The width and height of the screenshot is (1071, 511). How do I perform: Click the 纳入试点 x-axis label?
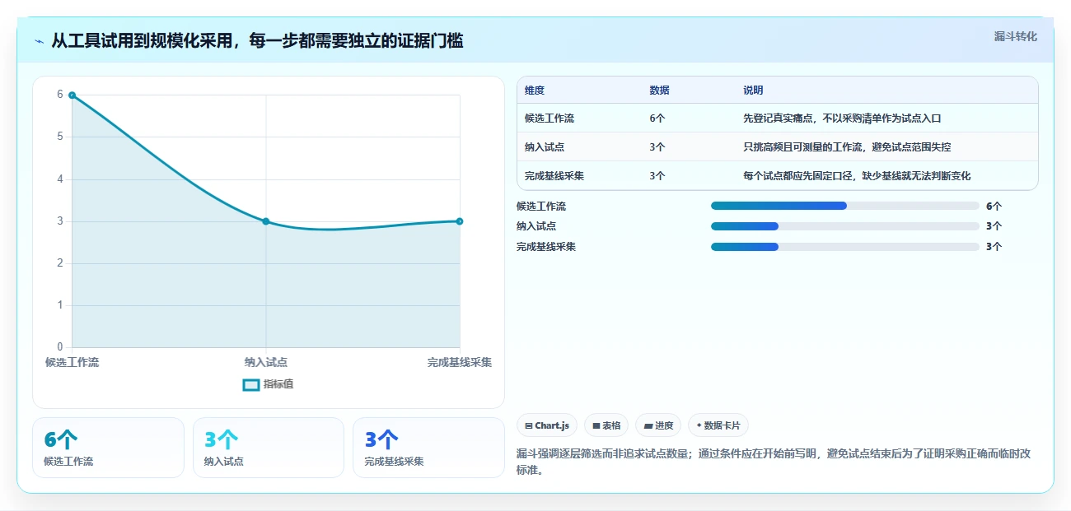[266, 362]
